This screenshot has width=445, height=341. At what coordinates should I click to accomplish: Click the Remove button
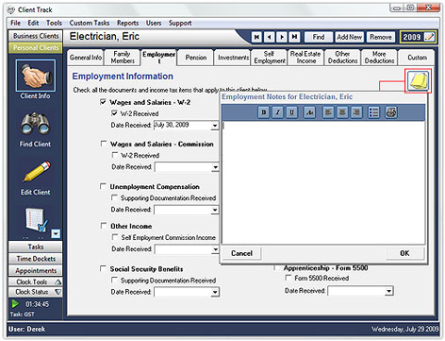click(x=381, y=37)
